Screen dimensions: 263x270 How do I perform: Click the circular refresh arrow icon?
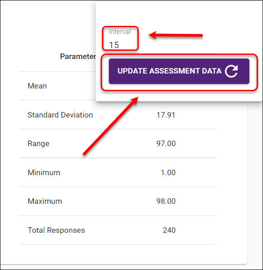point(231,71)
